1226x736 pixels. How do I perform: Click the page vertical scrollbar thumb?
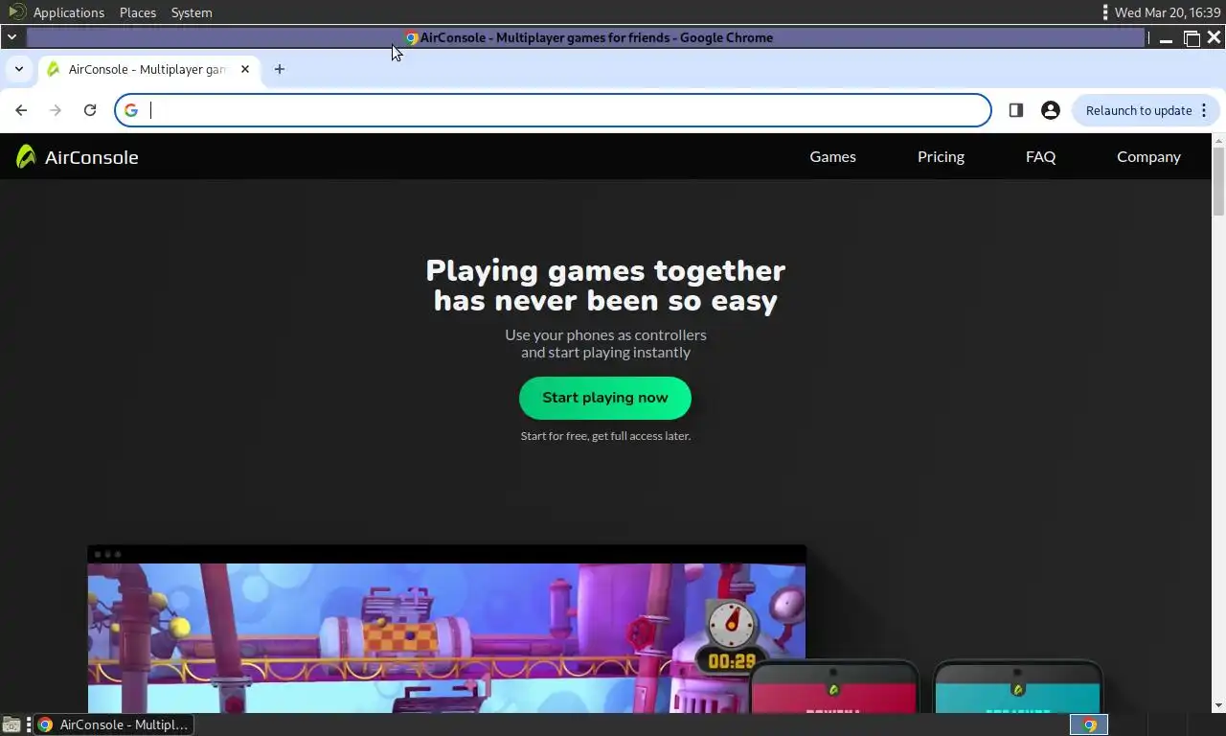pos(1218,181)
